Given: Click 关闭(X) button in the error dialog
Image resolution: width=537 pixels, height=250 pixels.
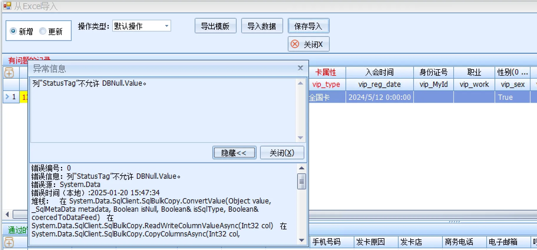Looking at the screenshot, I should click(282, 153).
